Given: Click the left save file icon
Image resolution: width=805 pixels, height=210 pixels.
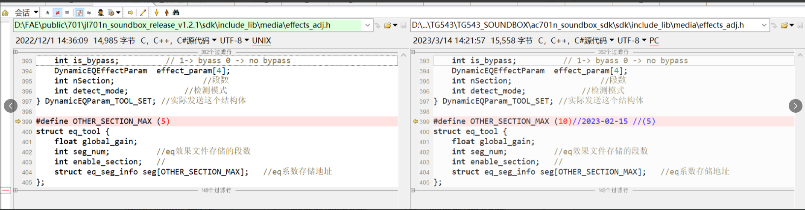Looking at the screenshot, I should (404, 26).
